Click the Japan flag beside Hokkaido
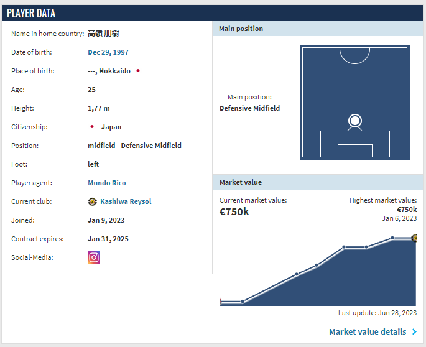 click(x=138, y=71)
